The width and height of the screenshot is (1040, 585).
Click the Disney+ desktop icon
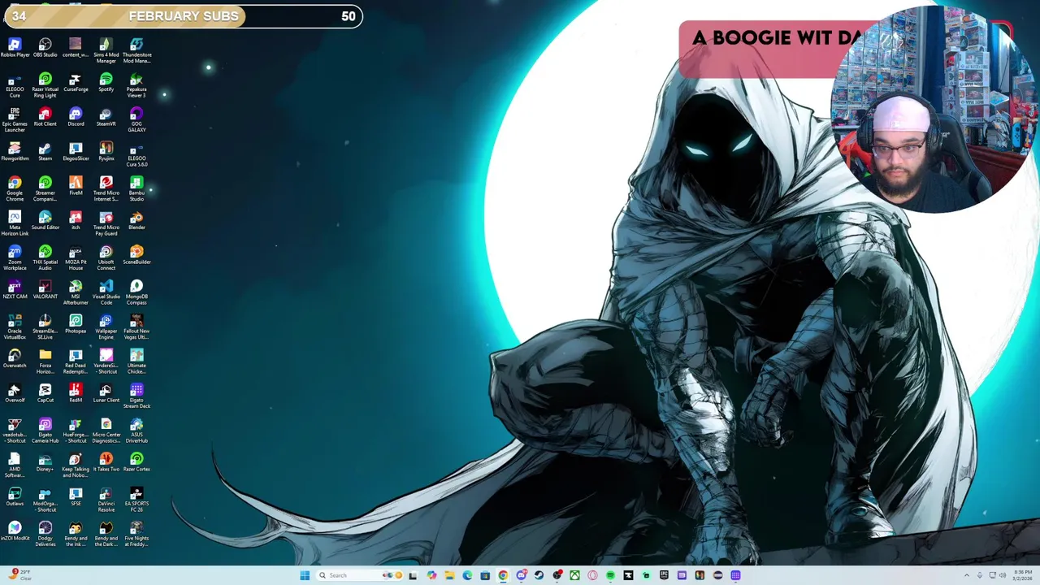45,462
